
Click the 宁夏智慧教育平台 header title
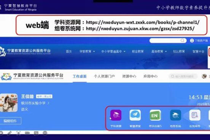click(x=21, y=6)
